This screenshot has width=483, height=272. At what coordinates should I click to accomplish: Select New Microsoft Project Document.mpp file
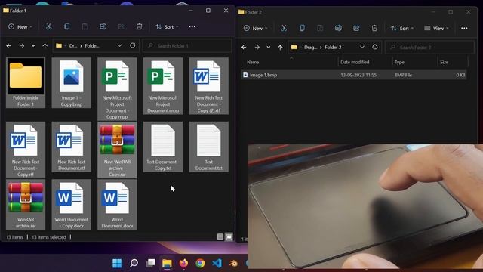click(x=163, y=85)
